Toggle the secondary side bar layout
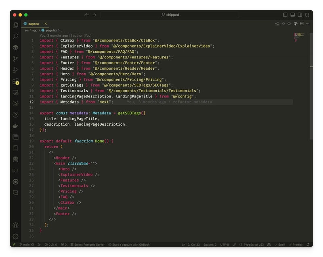Screen dimensions: 323x257 click(x=300, y=15)
